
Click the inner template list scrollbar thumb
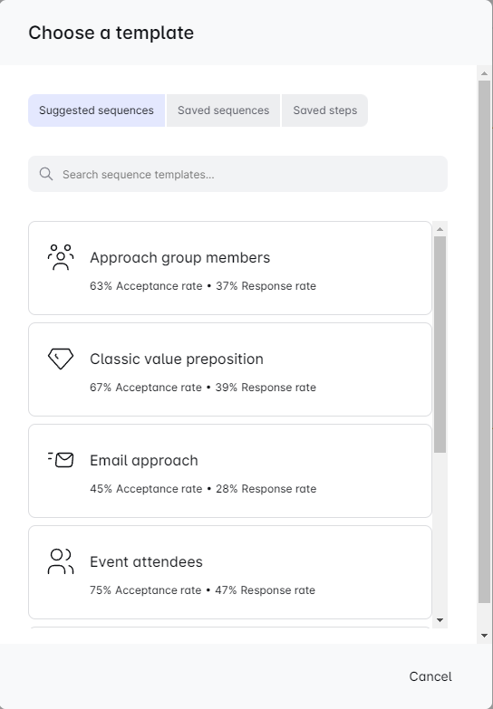click(440, 345)
